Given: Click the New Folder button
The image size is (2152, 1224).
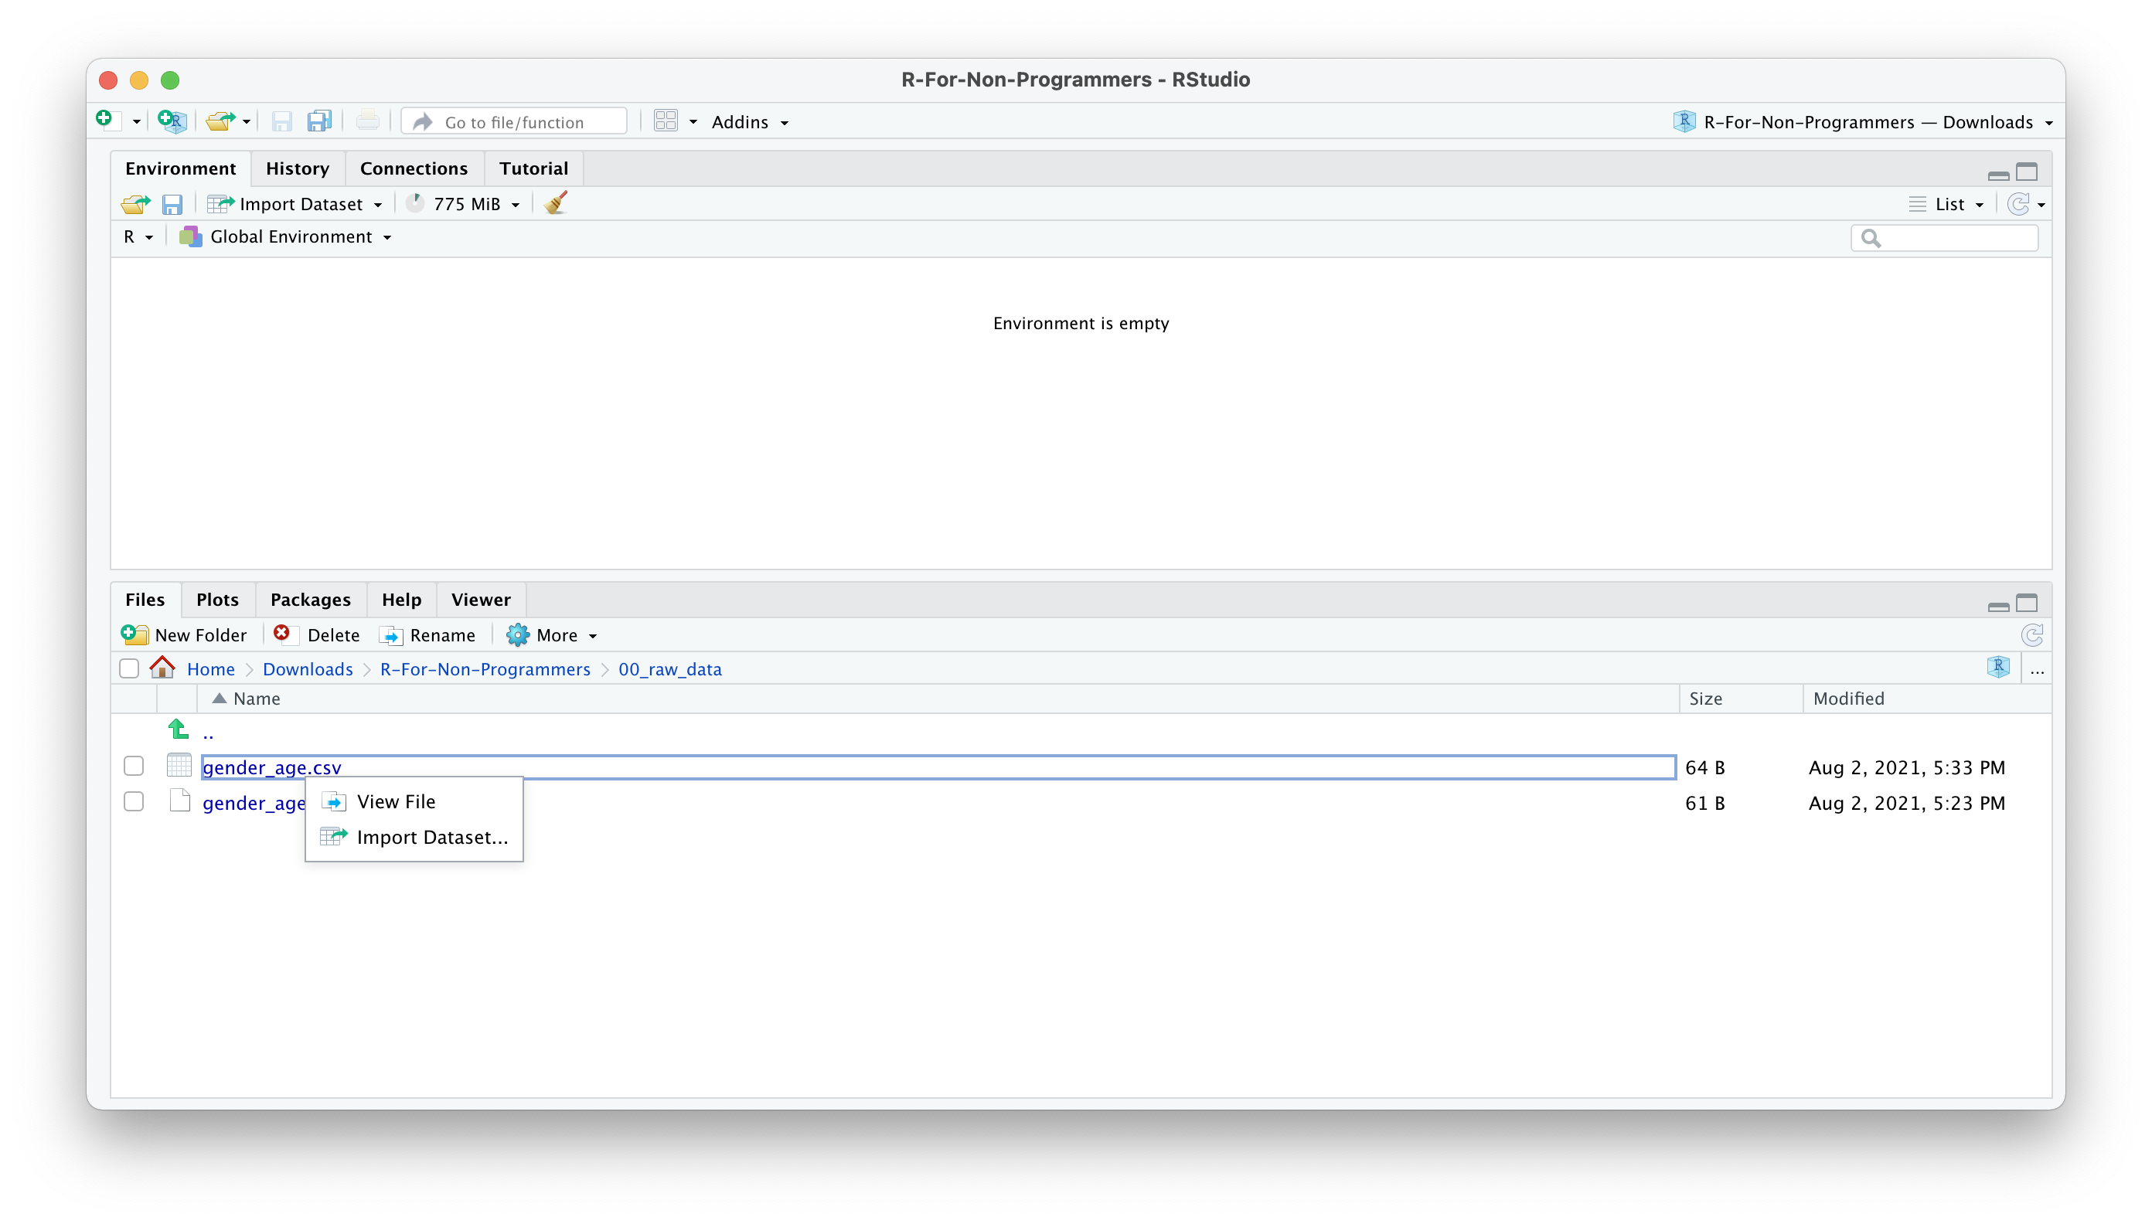Looking at the screenshot, I should point(185,635).
